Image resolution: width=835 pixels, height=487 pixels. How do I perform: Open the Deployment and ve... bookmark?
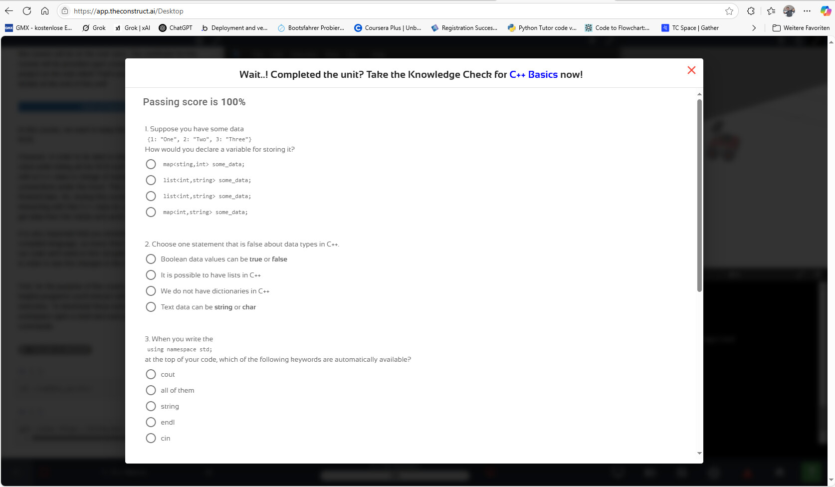coord(234,28)
